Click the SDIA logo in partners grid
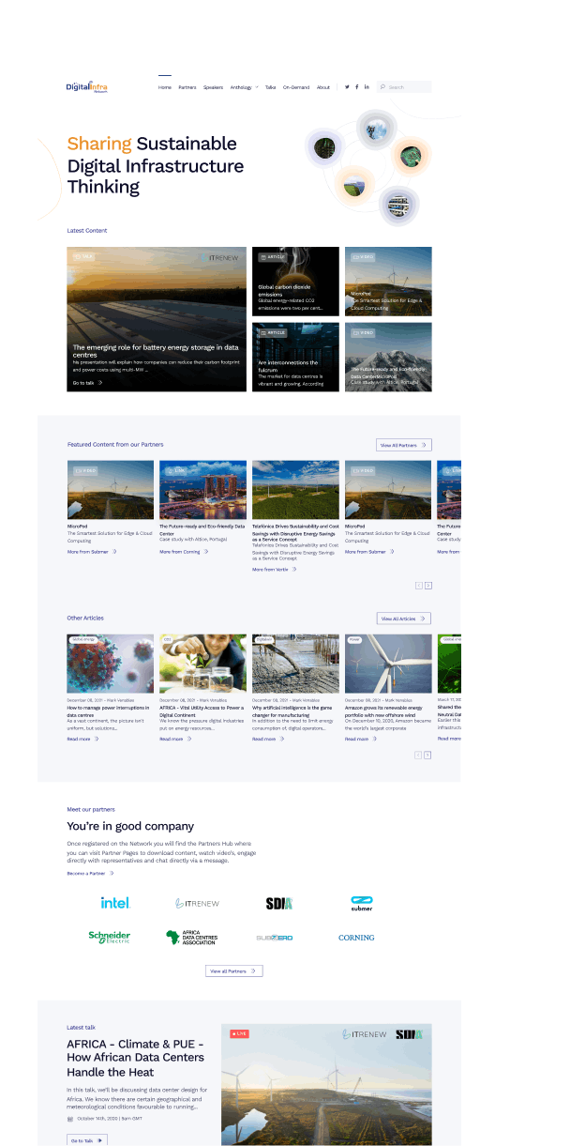This screenshot has width=585, height=1146. pyautogui.click(x=279, y=904)
